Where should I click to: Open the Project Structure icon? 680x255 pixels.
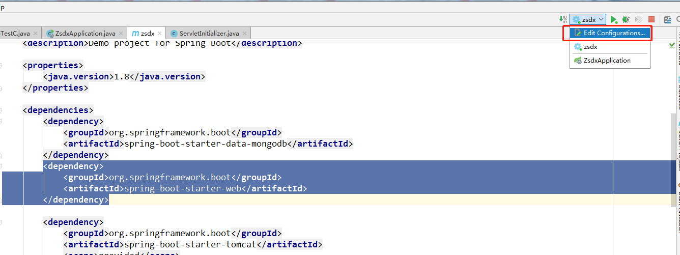tap(667, 19)
